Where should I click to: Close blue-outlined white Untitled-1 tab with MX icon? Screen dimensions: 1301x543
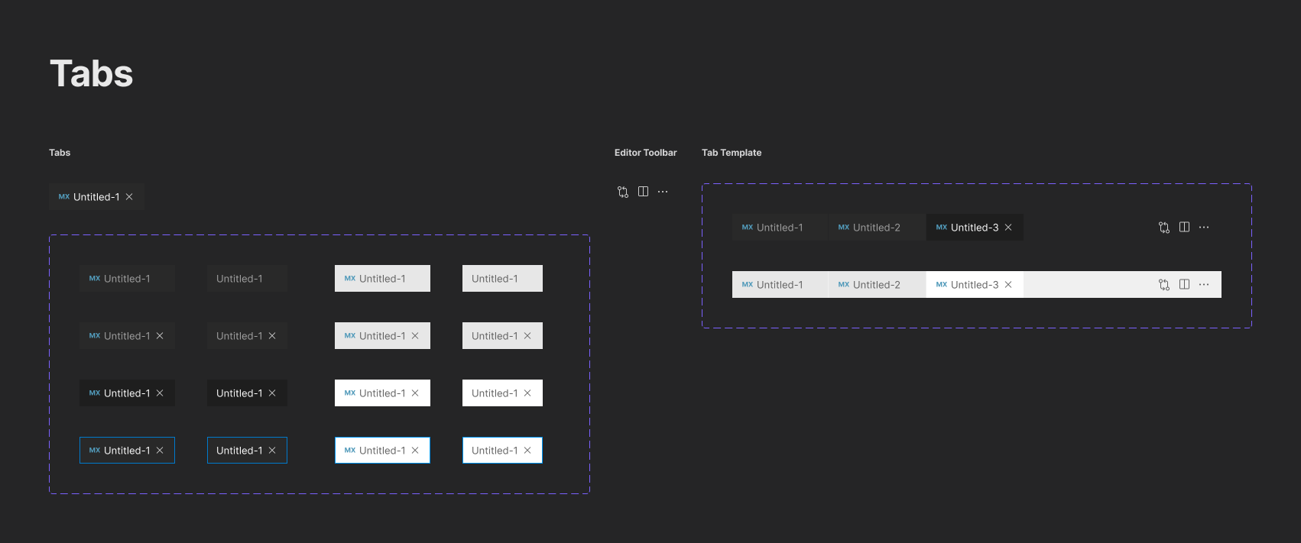(x=415, y=451)
